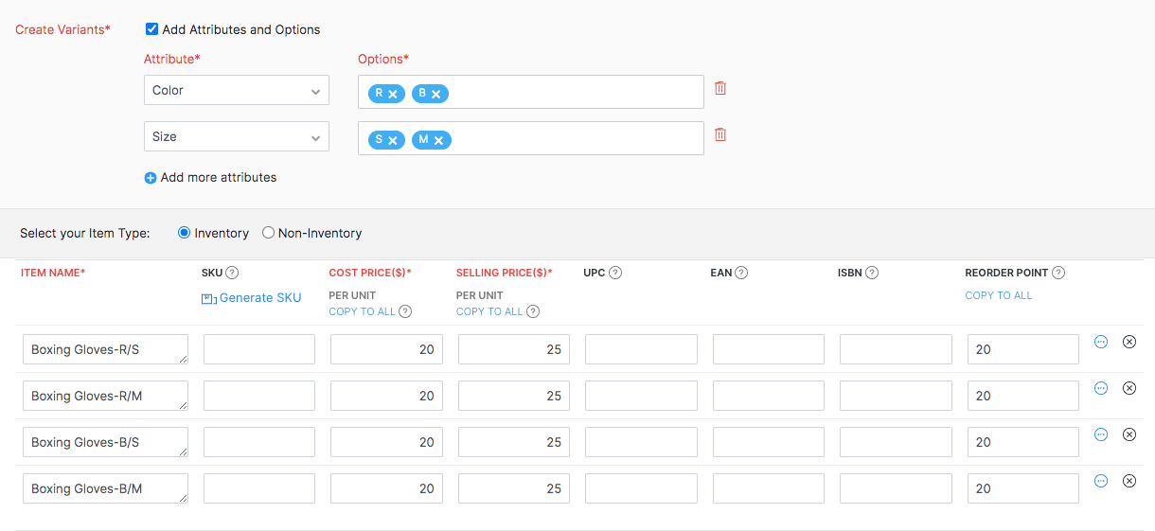The image size is (1155, 531).
Task: Remove the R color option tag
Action: click(x=393, y=94)
